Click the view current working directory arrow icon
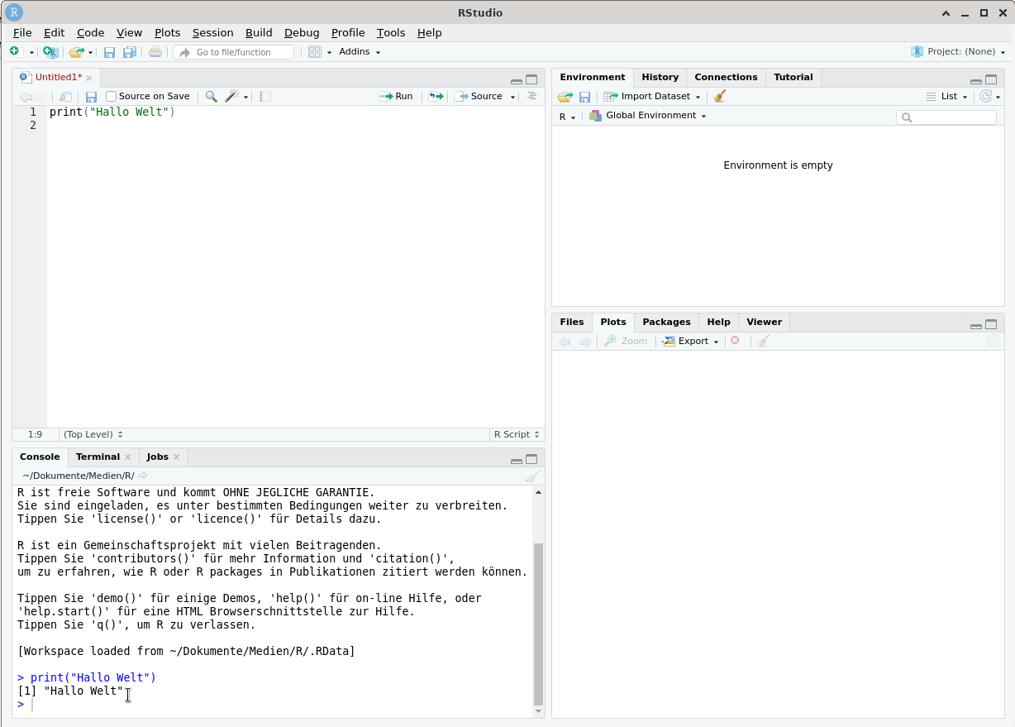The width and height of the screenshot is (1015, 727). [142, 476]
